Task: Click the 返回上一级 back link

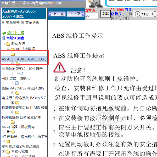Action: (x=16, y=33)
